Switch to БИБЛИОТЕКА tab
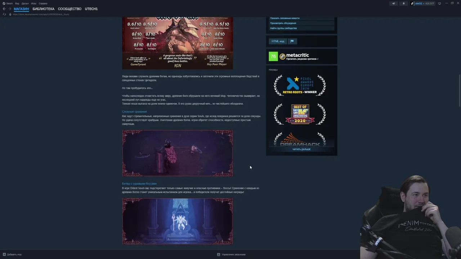Viewport: 461px width, 259px height. [44, 9]
